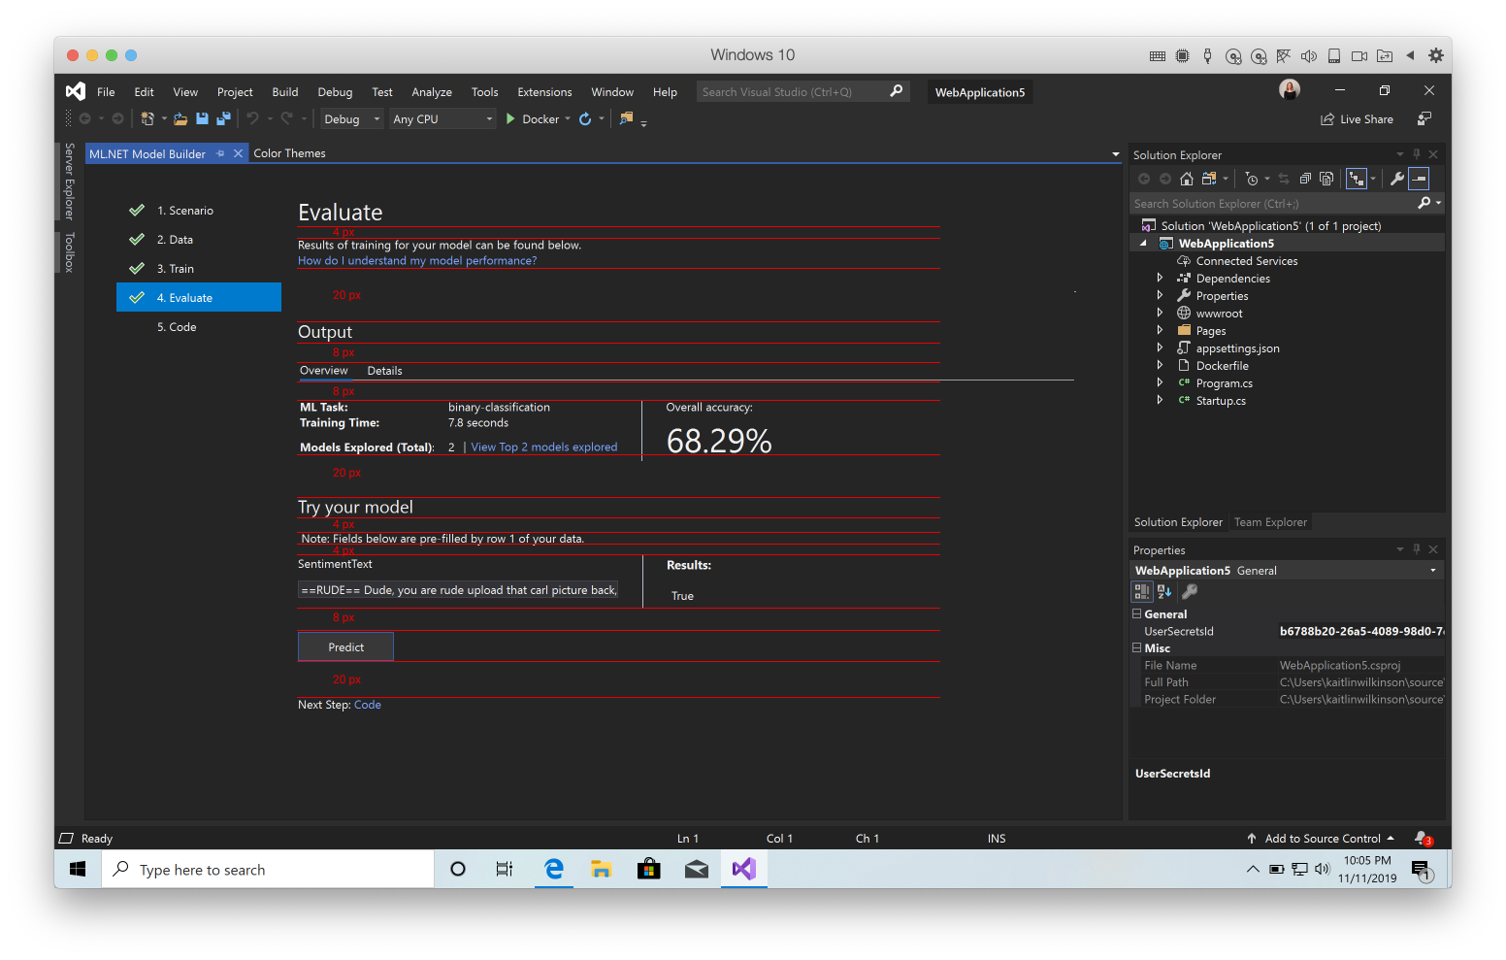
Task: Toggle Categorized view in Properties panel
Action: (1142, 591)
